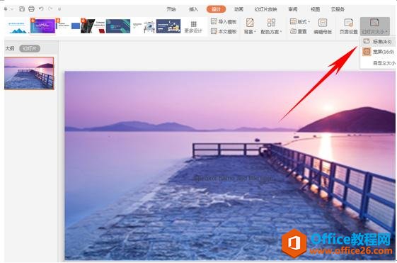The image size is (397, 263).
Task: Open the 开始 (Home) tab
Action: pyautogui.click(x=171, y=9)
